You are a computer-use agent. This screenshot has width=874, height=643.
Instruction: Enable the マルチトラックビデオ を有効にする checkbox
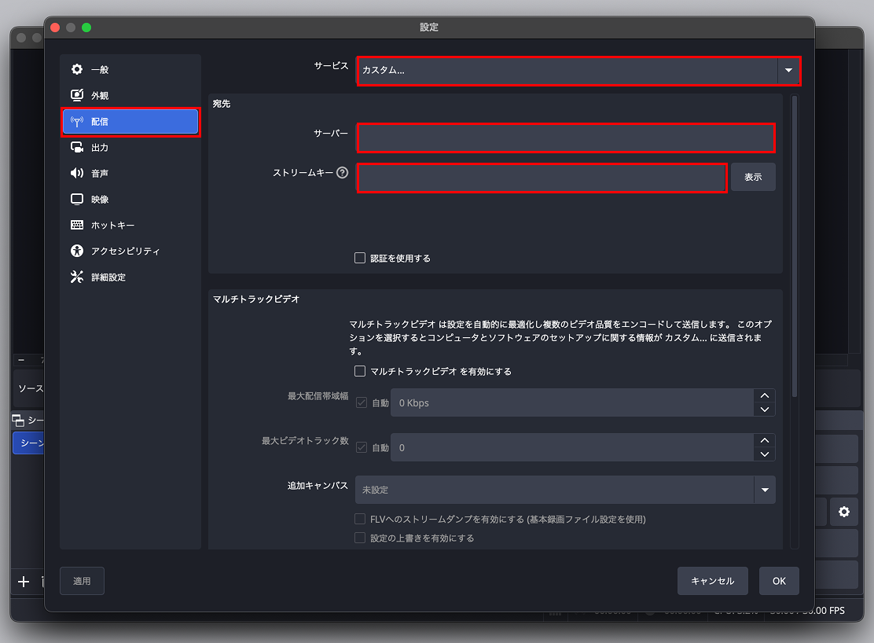(x=360, y=371)
